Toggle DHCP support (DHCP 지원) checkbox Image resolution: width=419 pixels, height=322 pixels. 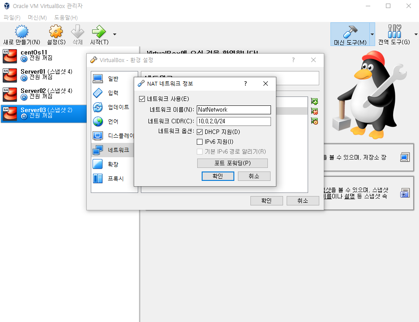[199, 132]
